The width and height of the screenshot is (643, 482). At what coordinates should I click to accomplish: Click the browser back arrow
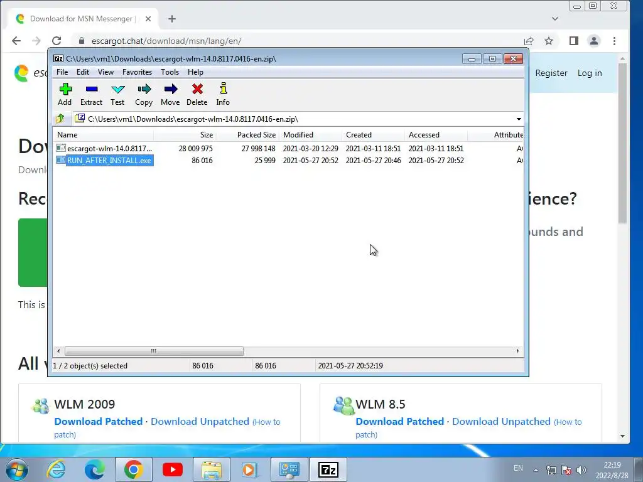point(16,41)
